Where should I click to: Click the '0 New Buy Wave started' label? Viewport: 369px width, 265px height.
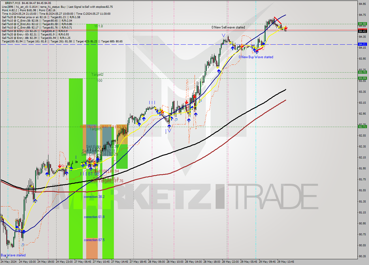click(x=256, y=57)
